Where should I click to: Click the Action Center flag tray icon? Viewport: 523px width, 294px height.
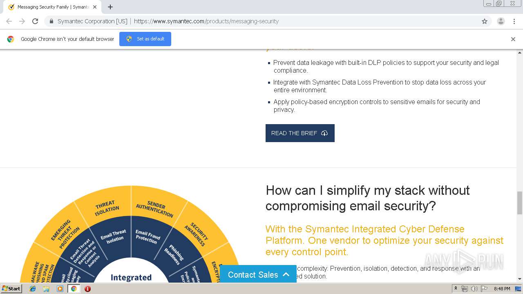pyautogui.click(x=484, y=289)
